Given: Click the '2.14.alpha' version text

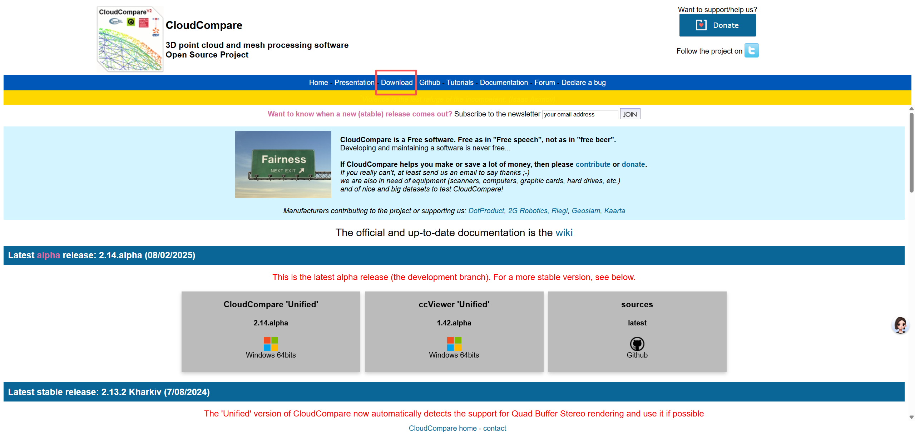Looking at the screenshot, I should click(271, 323).
